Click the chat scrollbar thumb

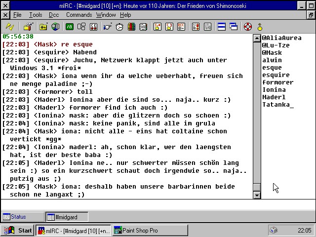click(x=257, y=187)
